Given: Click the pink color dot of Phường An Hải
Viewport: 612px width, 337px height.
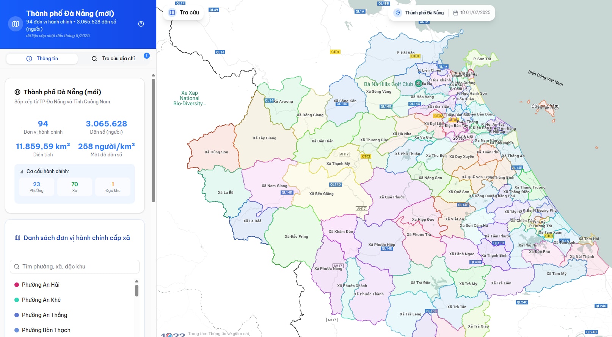Looking at the screenshot, I should (x=17, y=285).
